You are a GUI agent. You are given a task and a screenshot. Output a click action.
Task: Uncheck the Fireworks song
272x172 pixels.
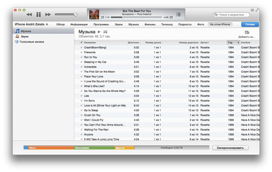(x=81, y=52)
